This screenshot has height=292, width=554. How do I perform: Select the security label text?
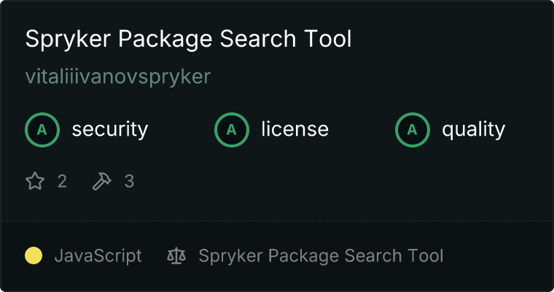(x=109, y=130)
